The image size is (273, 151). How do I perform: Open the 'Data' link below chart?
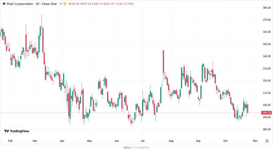point(126,147)
